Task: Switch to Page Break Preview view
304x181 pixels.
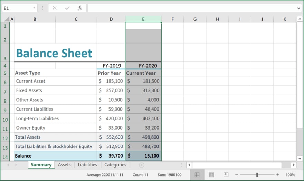Action: [x=226, y=174]
